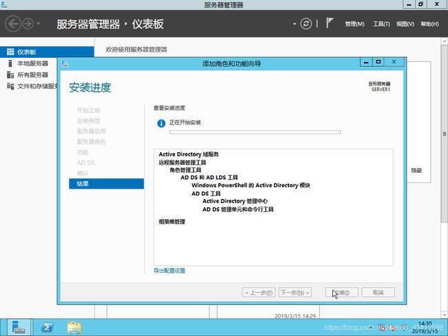Screen dimensions: 448x336
Task: Open Server Manager from the taskbar
Action: tap(19, 327)
